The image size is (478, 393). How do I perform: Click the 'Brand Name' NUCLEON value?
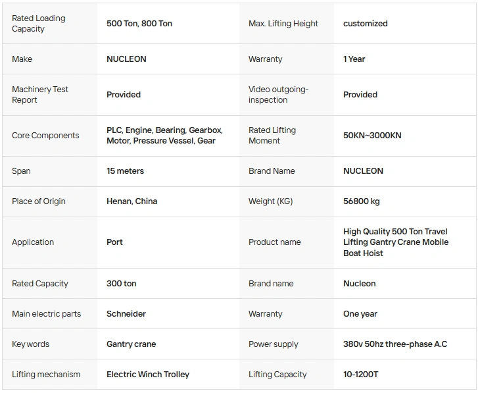[x=363, y=171]
